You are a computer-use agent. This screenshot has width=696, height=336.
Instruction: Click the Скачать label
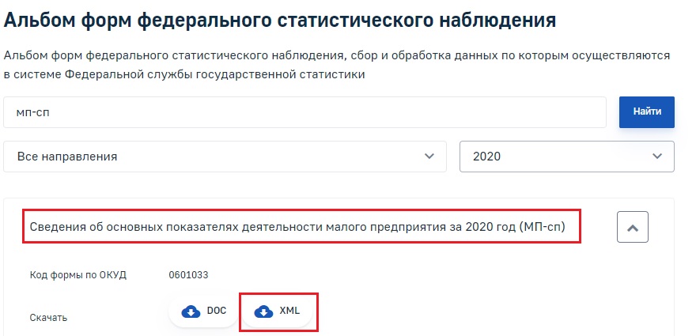pos(48,318)
